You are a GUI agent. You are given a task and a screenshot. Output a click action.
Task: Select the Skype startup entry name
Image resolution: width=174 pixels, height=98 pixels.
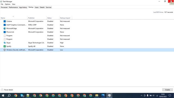coord(8,43)
